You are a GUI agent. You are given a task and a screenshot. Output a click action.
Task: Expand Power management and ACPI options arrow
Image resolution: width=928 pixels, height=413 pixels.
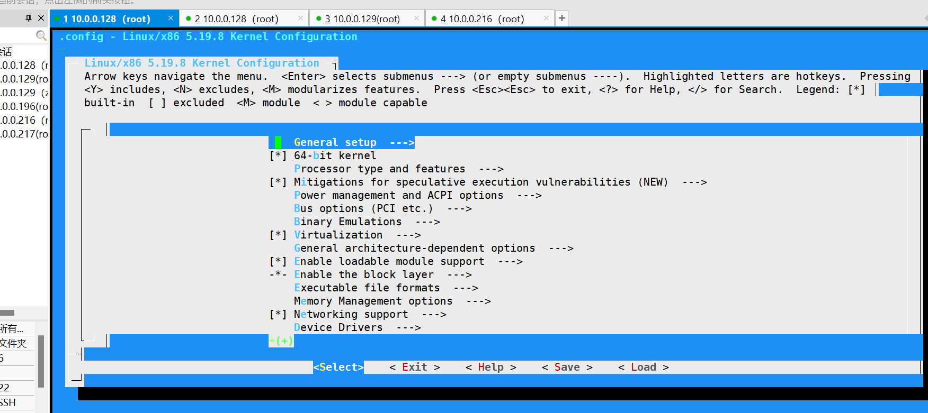(529, 195)
